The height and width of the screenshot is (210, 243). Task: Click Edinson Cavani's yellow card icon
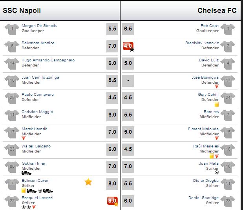click(x=24, y=190)
